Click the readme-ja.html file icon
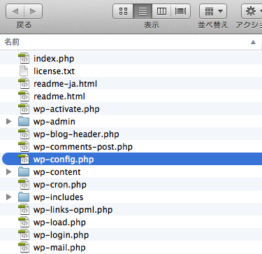The image size is (262, 254). [24, 83]
